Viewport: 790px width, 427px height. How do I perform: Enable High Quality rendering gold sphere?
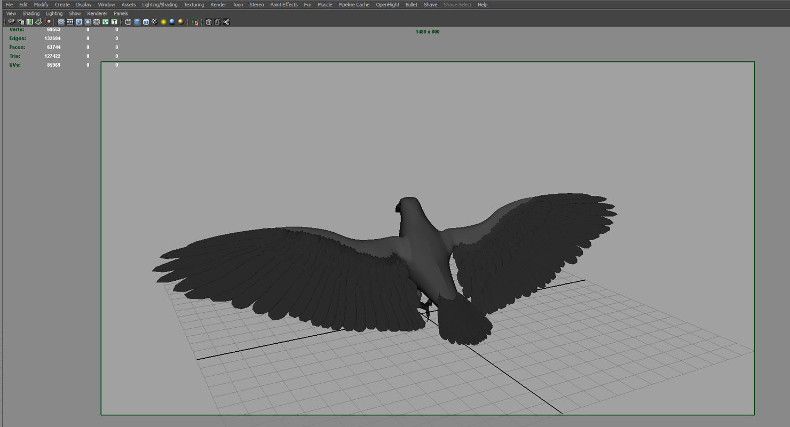181,22
